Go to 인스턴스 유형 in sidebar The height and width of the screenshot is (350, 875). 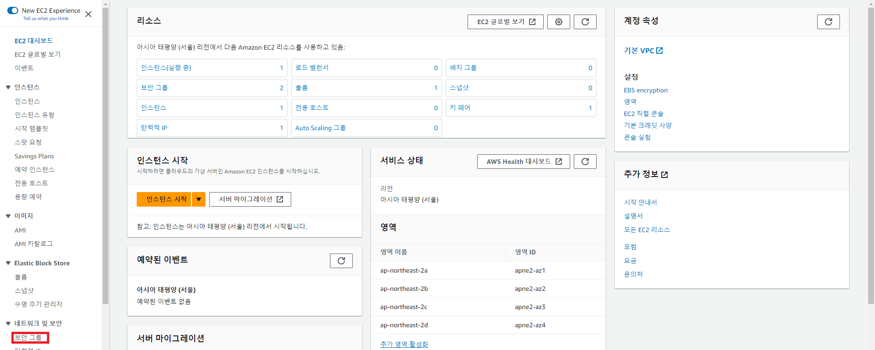tap(35, 115)
